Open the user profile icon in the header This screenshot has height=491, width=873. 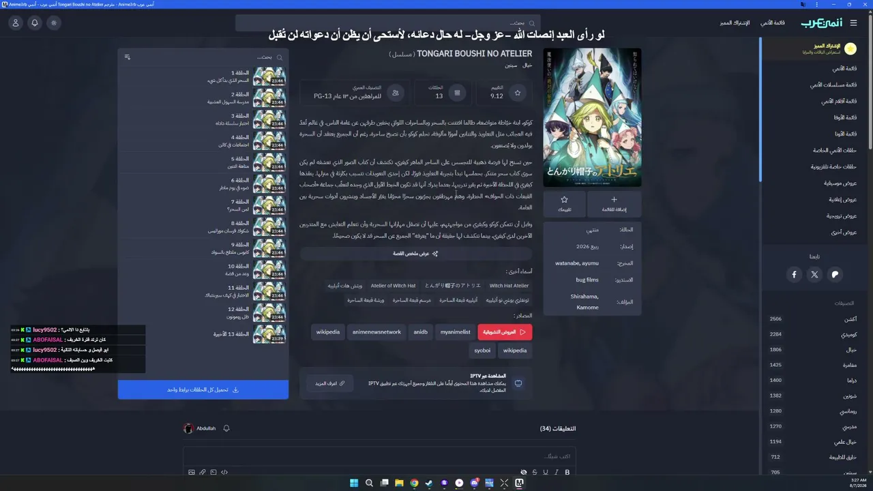click(x=16, y=23)
